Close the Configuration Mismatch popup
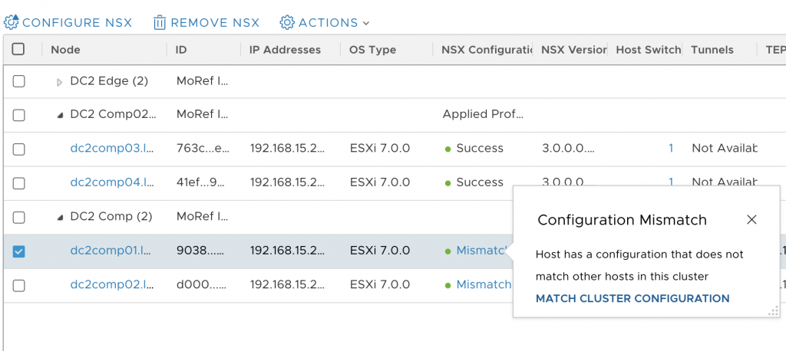 [x=751, y=219]
